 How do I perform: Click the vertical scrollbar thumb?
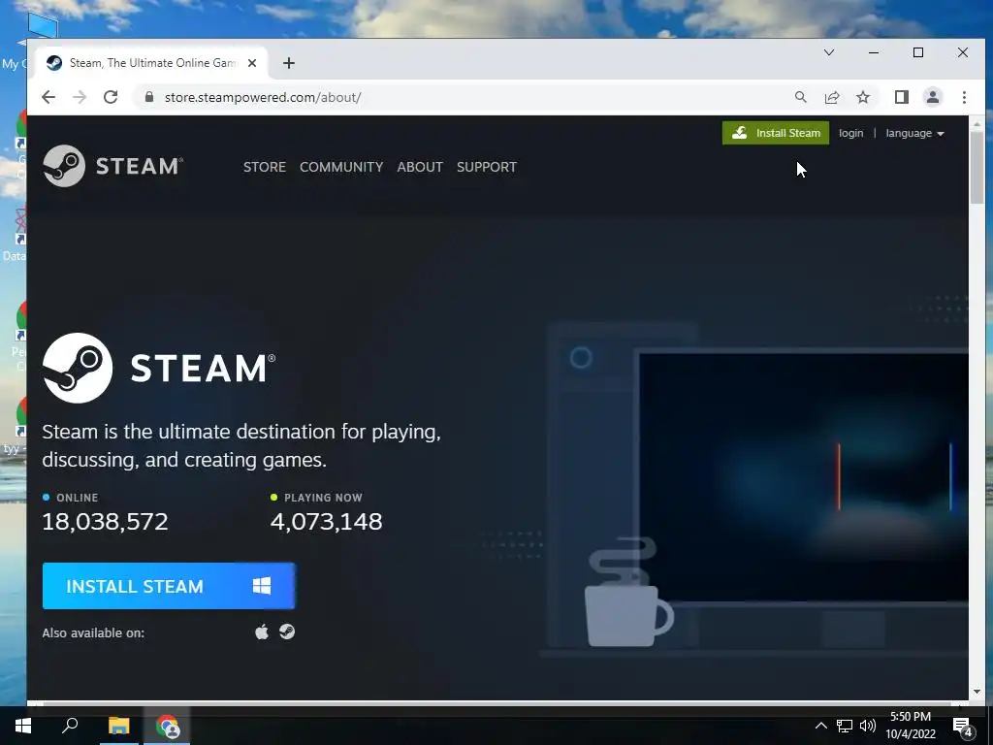click(977, 168)
